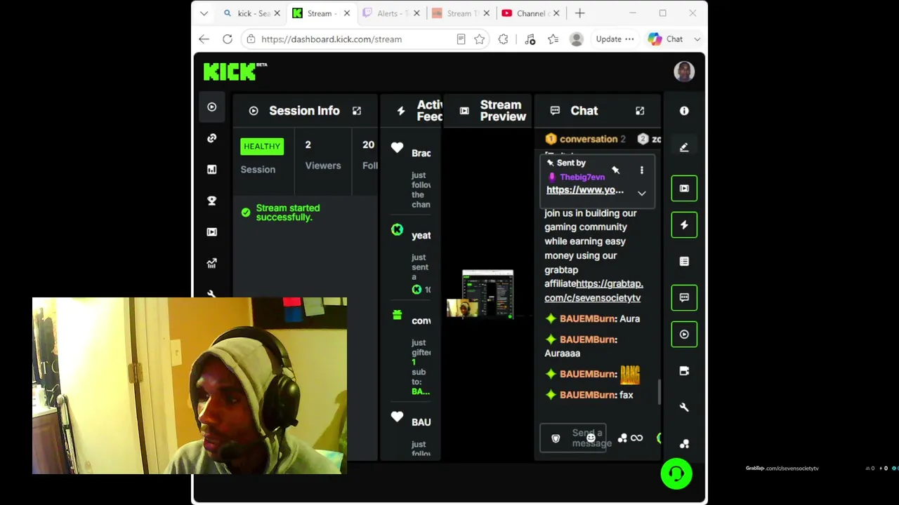This screenshot has height=505, width=899.
Task: Open the link icon in left sidebar
Action: click(211, 138)
